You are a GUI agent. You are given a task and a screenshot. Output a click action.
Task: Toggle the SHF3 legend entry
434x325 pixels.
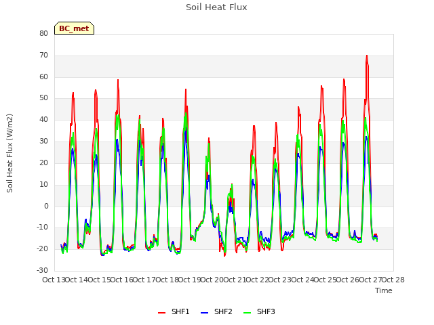[x=259, y=311]
